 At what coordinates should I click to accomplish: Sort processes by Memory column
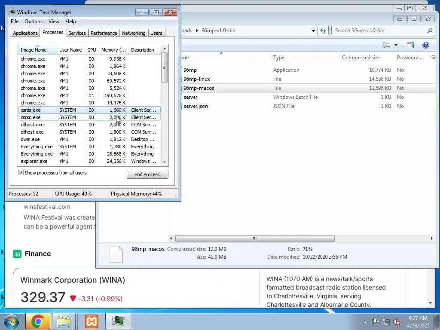click(113, 50)
